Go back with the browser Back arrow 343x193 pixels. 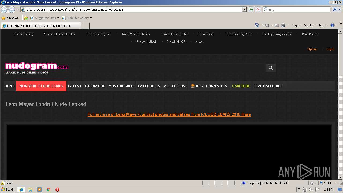pyautogui.click(x=4, y=10)
